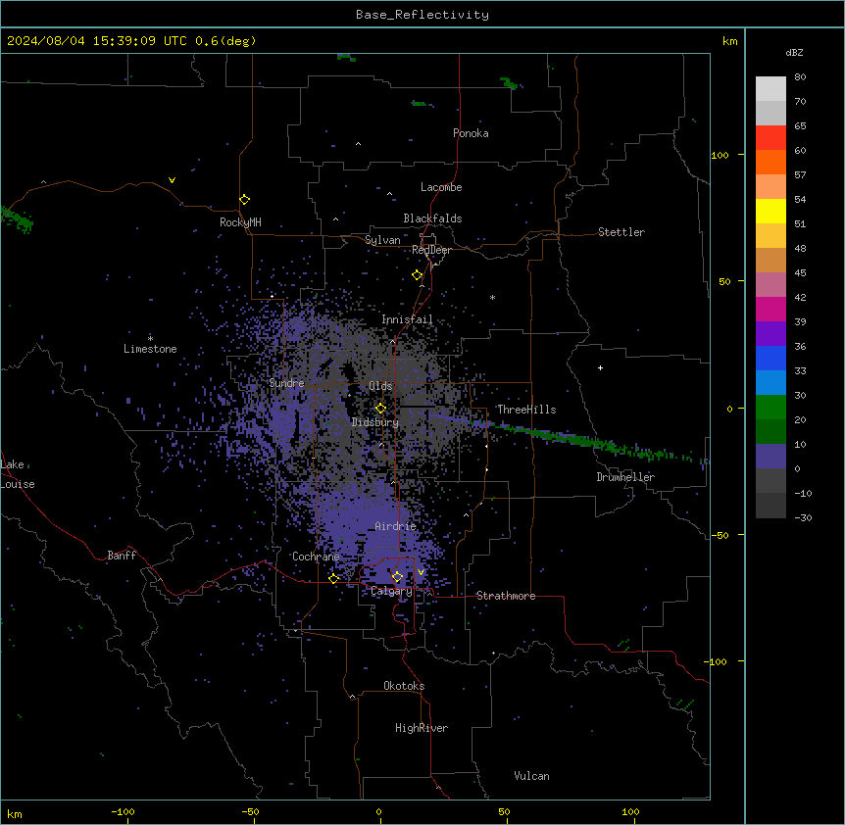Click the yellow marker near Didsbury
The height and width of the screenshot is (825, 845).
380,409
